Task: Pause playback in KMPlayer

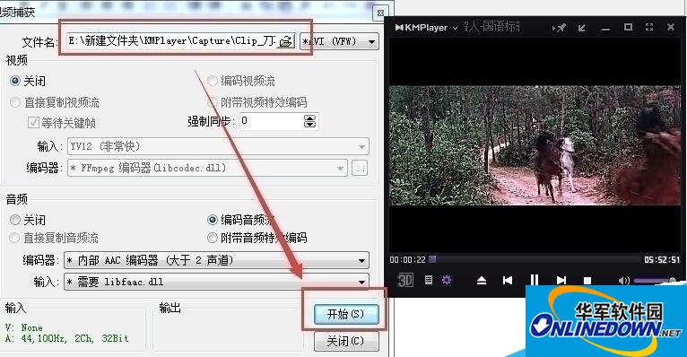Action: point(535,281)
